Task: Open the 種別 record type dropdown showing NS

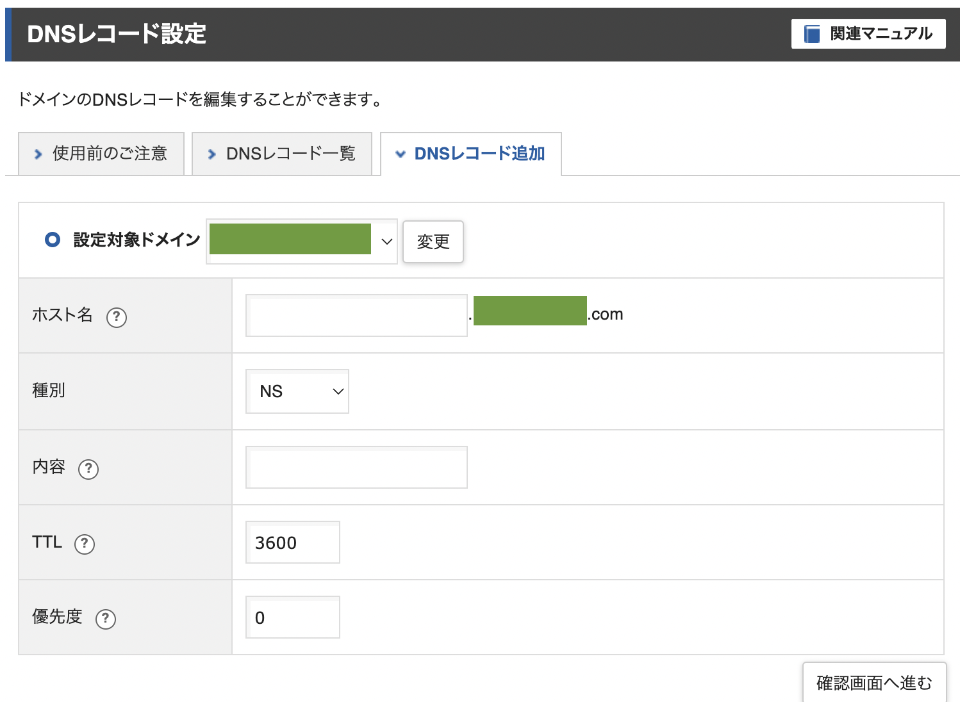Action: (x=297, y=391)
